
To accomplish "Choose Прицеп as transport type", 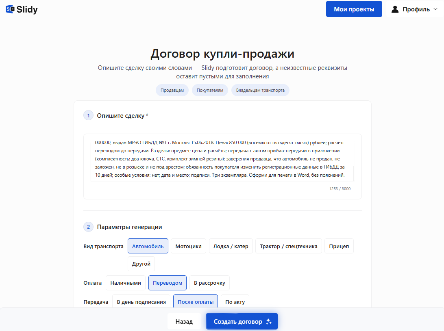I will coord(339,246).
